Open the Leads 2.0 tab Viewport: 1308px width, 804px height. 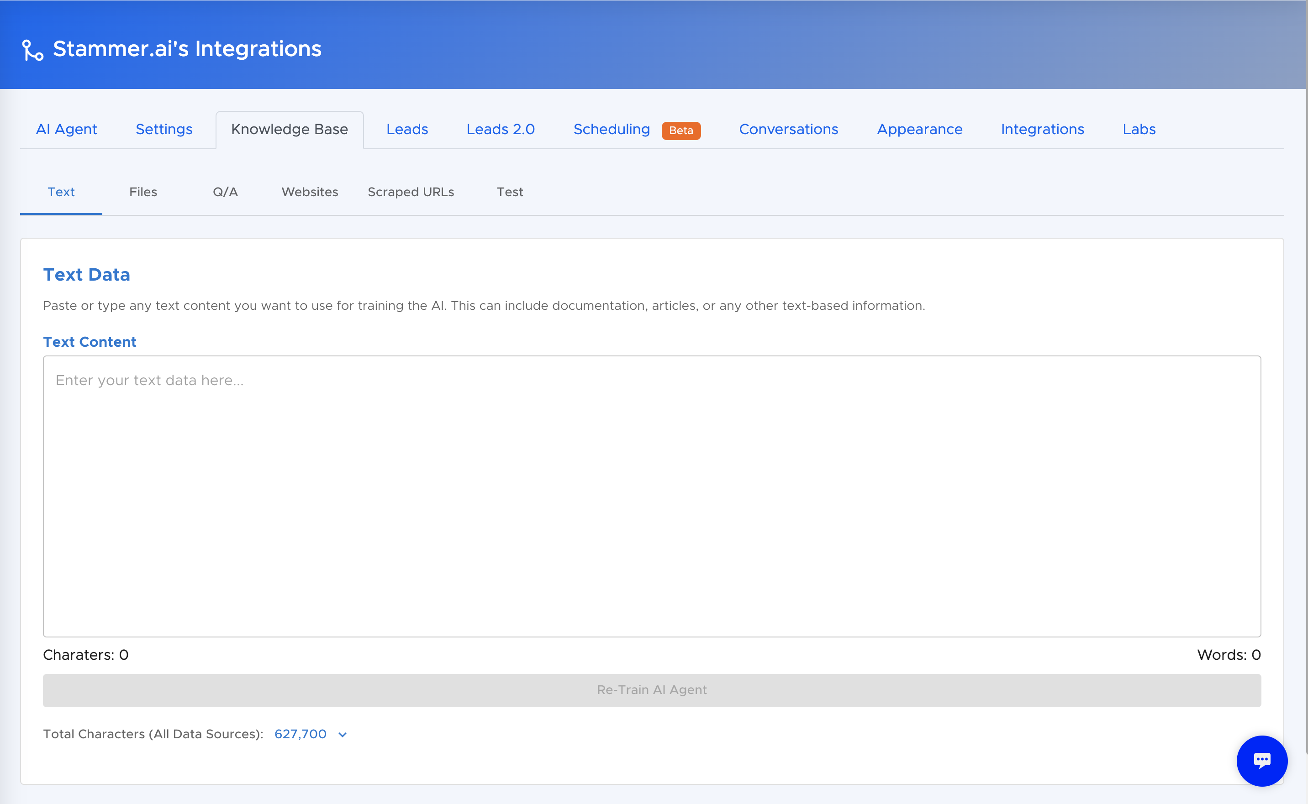(x=500, y=130)
